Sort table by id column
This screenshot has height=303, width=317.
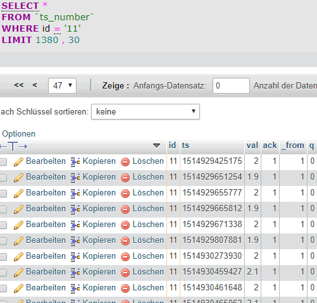[172, 145]
